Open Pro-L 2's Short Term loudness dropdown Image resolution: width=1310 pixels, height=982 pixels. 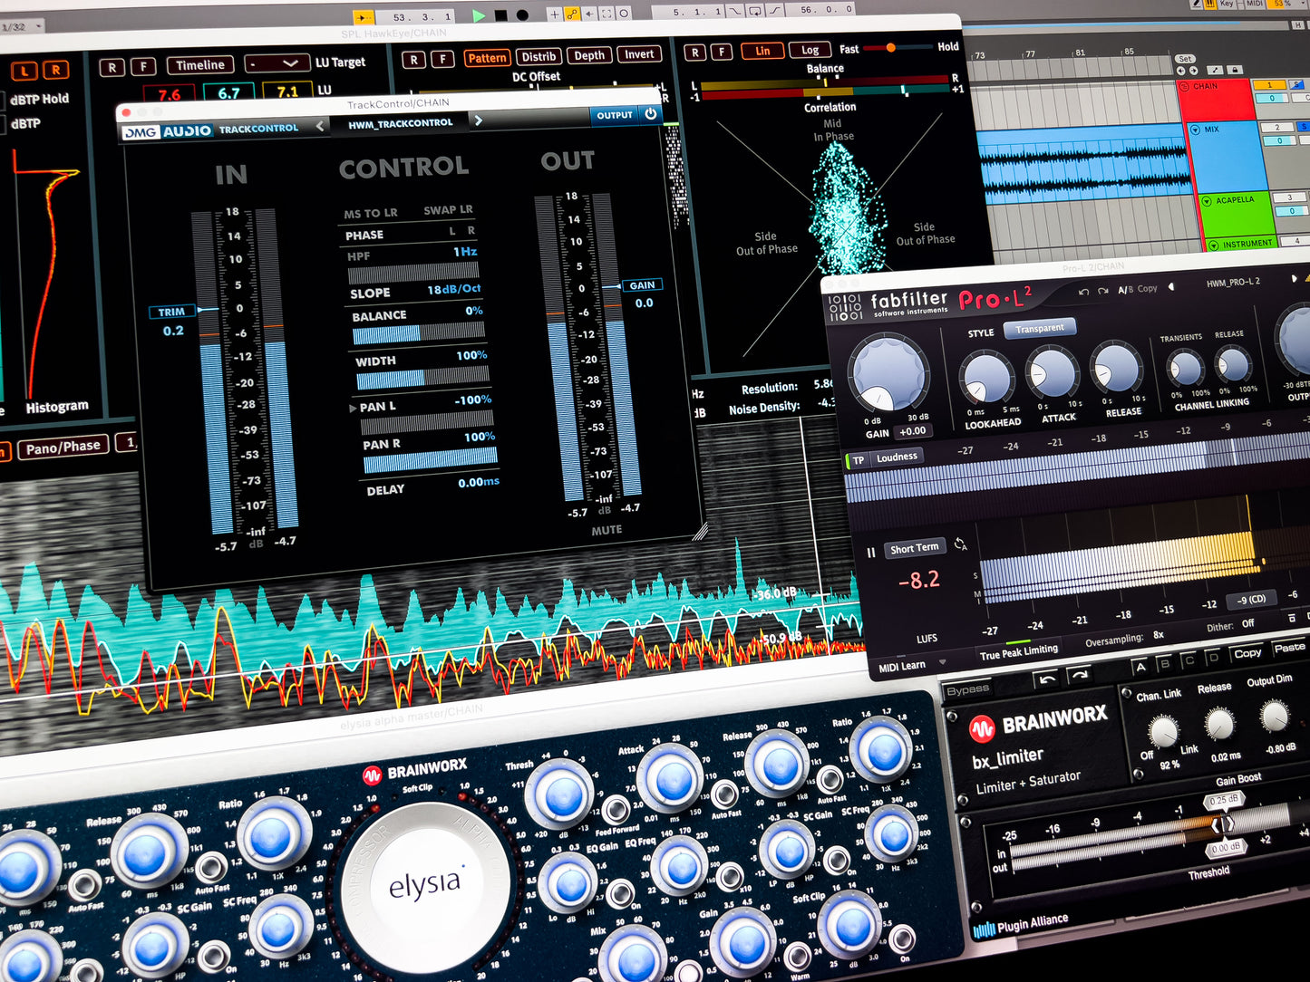point(914,548)
